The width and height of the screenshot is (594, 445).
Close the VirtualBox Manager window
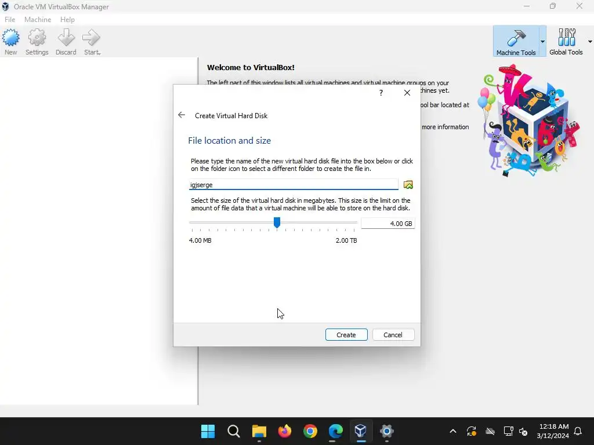pyautogui.click(x=579, y=6)
